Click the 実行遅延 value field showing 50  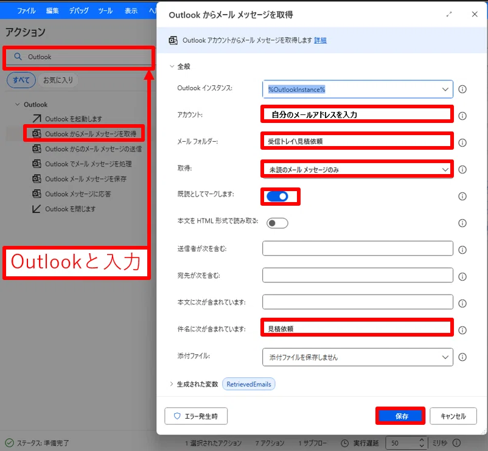coord(402,442)
